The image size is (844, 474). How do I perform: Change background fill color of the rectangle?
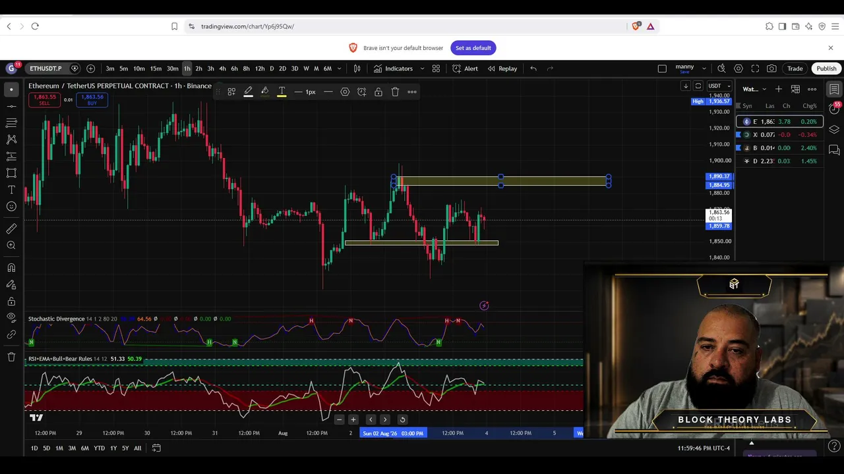[264, 92]
